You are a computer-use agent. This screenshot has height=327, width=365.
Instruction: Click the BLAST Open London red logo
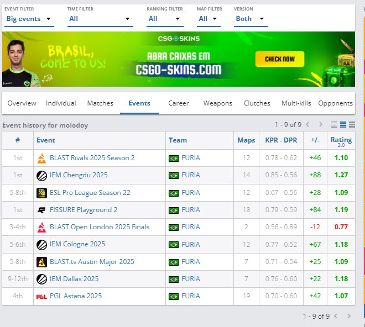(41, 228)
